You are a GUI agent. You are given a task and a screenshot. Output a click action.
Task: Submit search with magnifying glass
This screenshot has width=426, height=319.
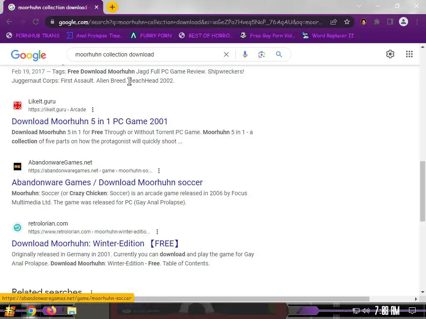pyautogui.click(x=279, y=54)
